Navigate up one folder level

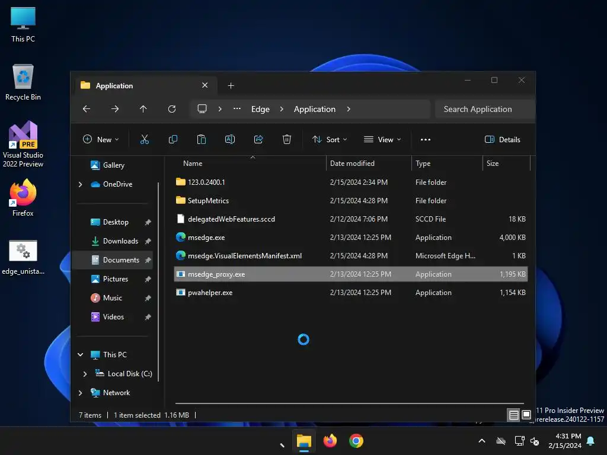[x=143, y=109]
